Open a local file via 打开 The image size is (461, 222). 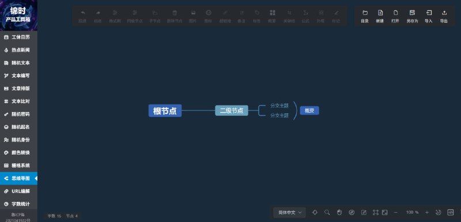point(395,16)
